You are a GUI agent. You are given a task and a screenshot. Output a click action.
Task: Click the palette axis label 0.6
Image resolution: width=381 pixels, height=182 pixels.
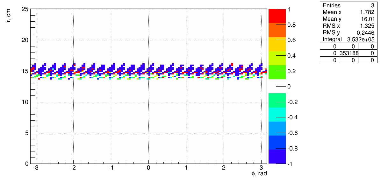tap(291, 40)
